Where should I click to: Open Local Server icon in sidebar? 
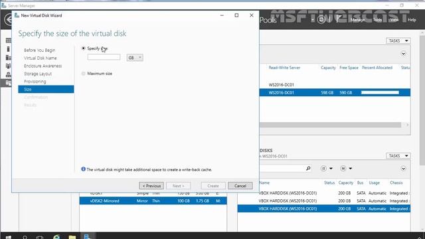tap(9, 49)
